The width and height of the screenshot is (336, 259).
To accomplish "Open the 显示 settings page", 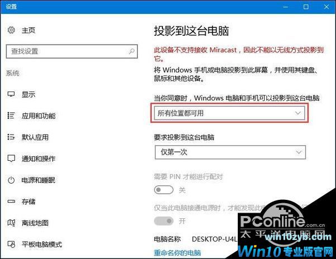I will 28,94.
